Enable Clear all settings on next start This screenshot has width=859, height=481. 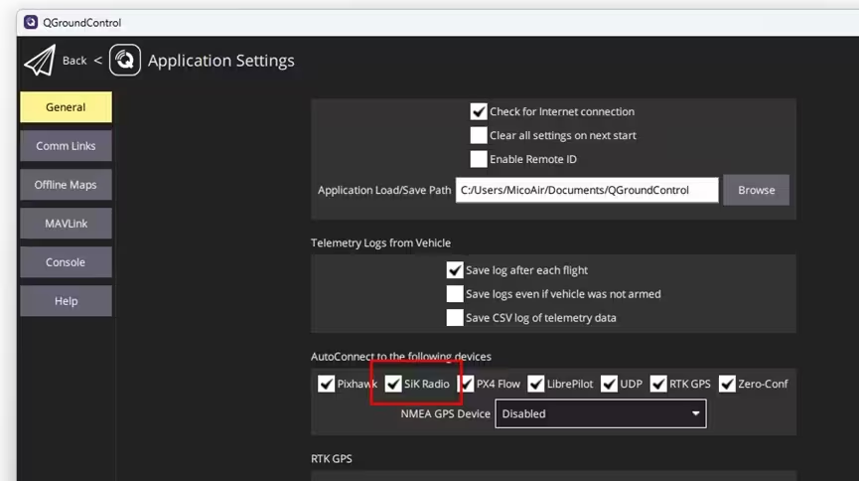pyautogui.click(x=479, y=135)
